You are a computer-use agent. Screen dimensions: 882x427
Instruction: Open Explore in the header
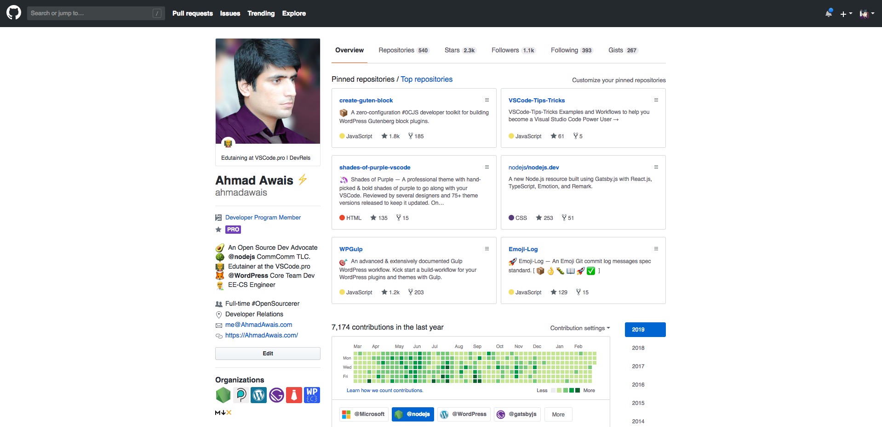[294, 13]
